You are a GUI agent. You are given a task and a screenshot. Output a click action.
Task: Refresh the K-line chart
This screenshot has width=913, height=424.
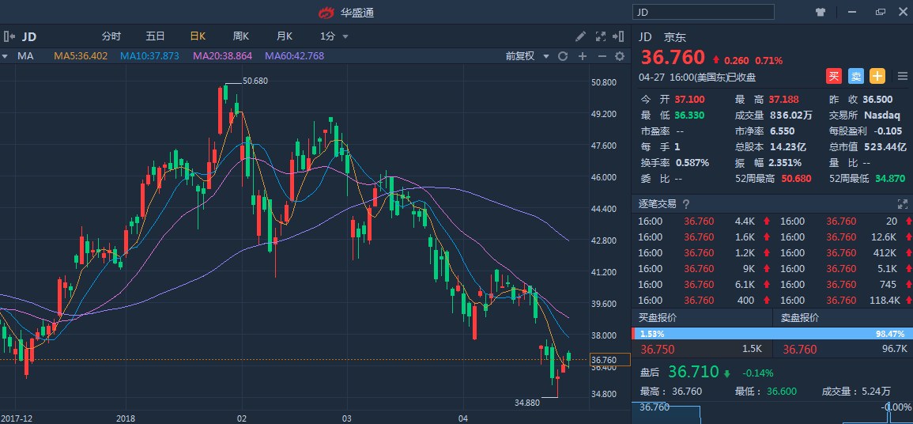563,56
